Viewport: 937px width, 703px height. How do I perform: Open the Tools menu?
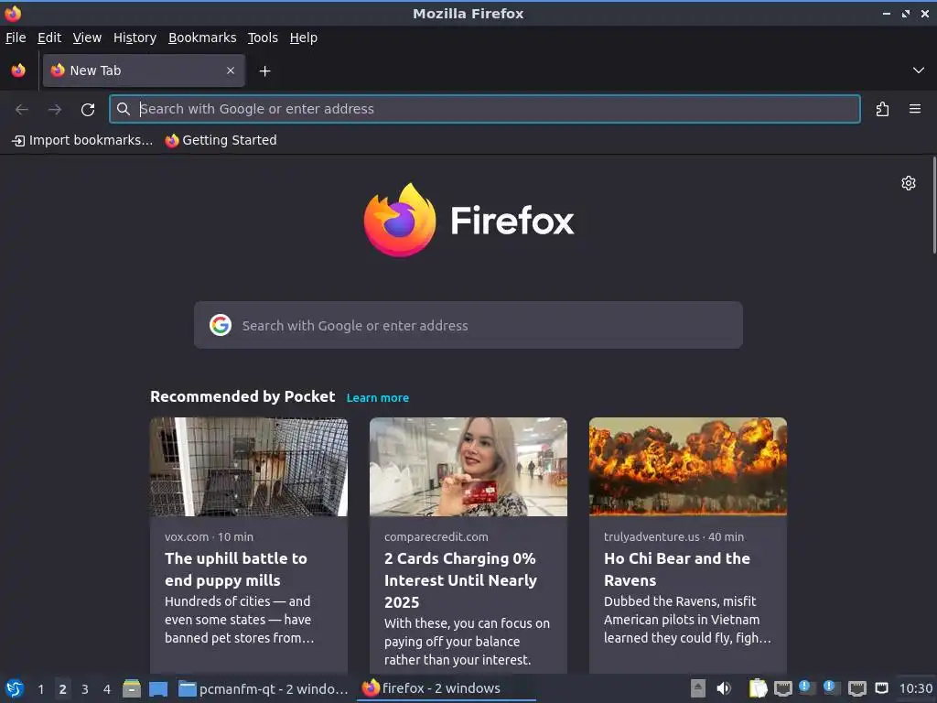[x=263, y=38]
